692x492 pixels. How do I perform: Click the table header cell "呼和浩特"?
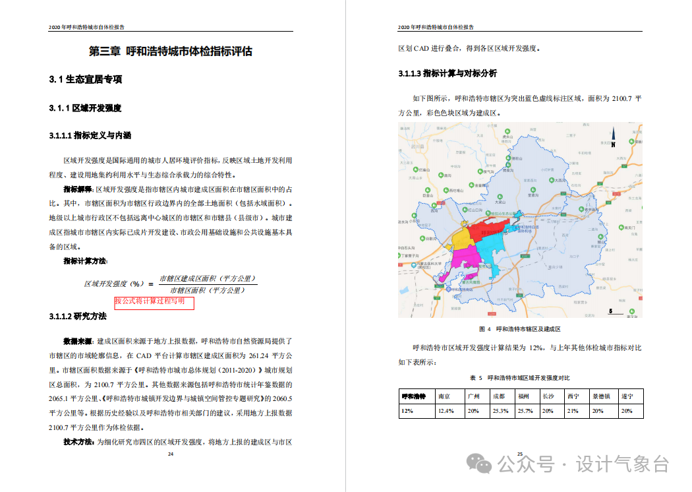tap(417, 396)
